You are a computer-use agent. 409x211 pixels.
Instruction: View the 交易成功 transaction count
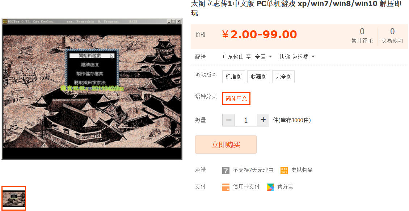392,36
